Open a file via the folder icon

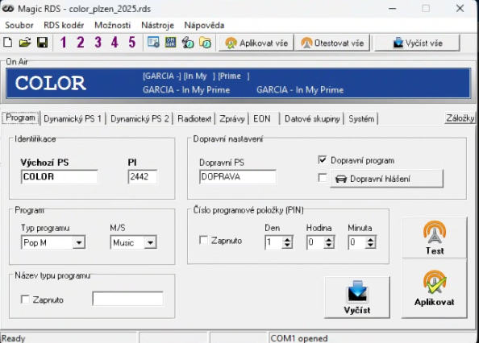[25, 43]
